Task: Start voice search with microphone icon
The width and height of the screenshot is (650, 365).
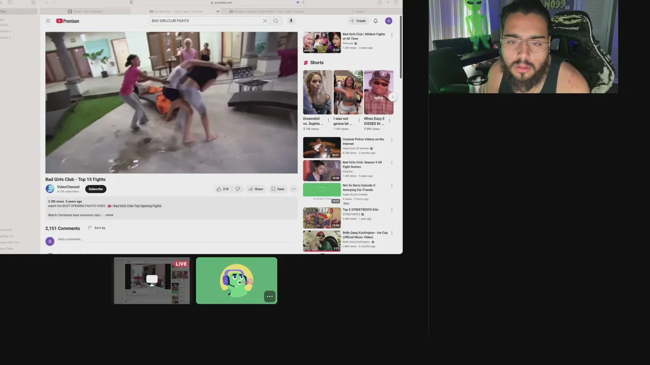Action: coord(291,21)
